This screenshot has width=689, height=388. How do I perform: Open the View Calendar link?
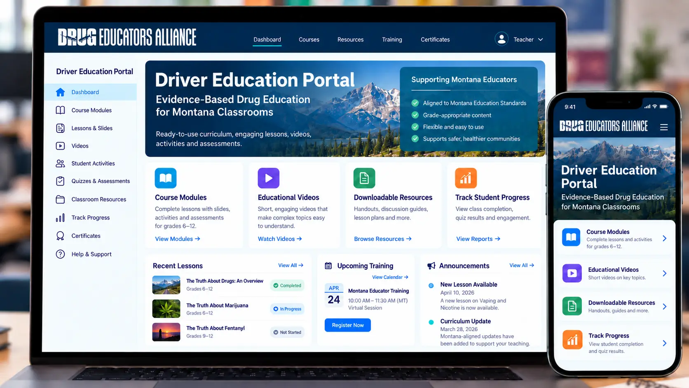(390, 277)
